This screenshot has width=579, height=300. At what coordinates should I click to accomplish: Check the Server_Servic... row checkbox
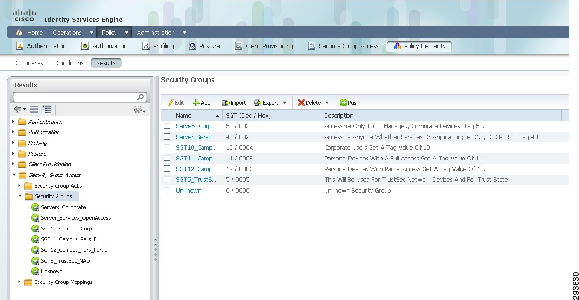click(167, 137)
